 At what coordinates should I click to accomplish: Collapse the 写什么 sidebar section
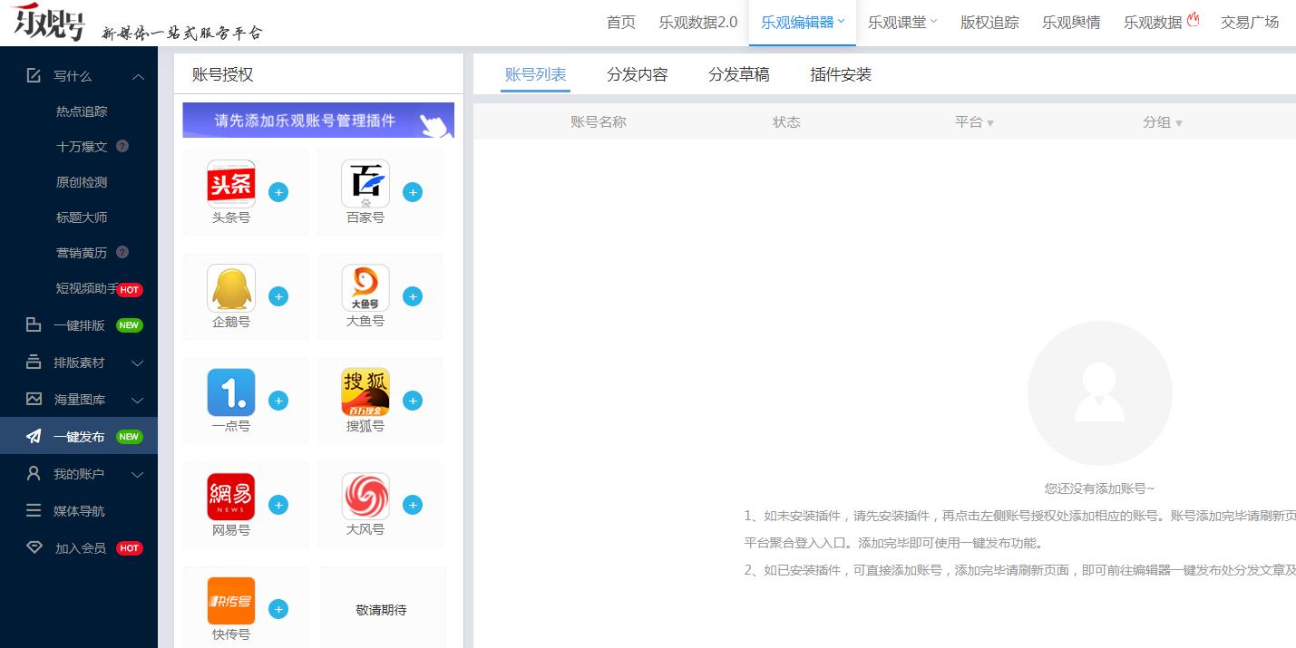pos(138,76)
